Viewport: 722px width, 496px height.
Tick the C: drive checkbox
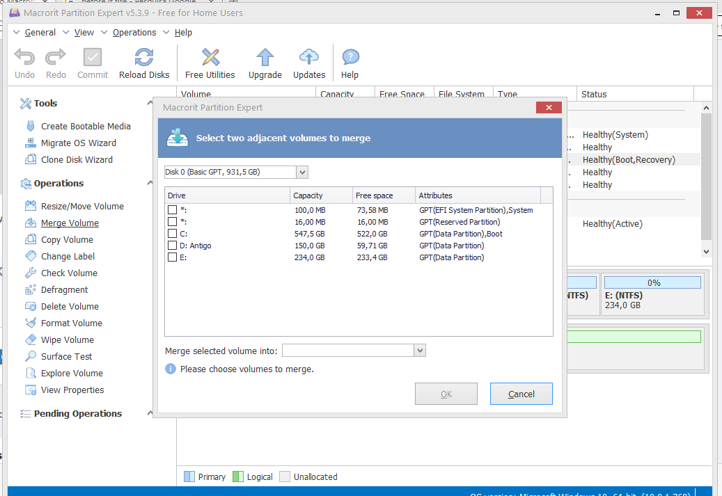(x=172, y=234)
